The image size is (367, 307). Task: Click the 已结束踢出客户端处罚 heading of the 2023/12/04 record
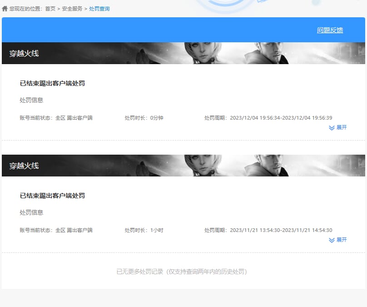click(52, 83)
